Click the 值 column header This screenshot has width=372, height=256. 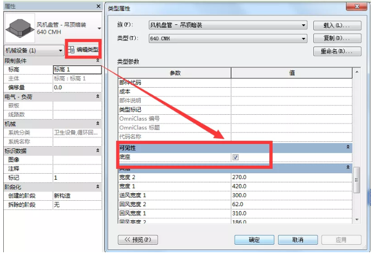point(292,73)
